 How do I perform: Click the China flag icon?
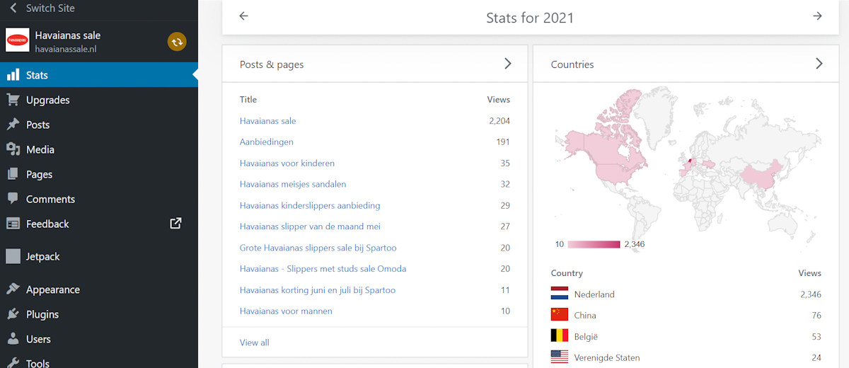pos(560,315)
